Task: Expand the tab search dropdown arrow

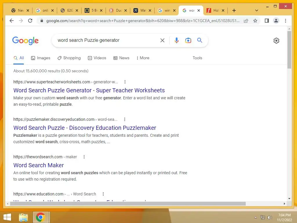Action: [256, 10]
